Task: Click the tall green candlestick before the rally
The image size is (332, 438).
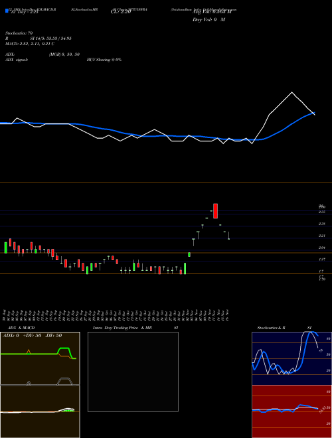Action: 185,269
